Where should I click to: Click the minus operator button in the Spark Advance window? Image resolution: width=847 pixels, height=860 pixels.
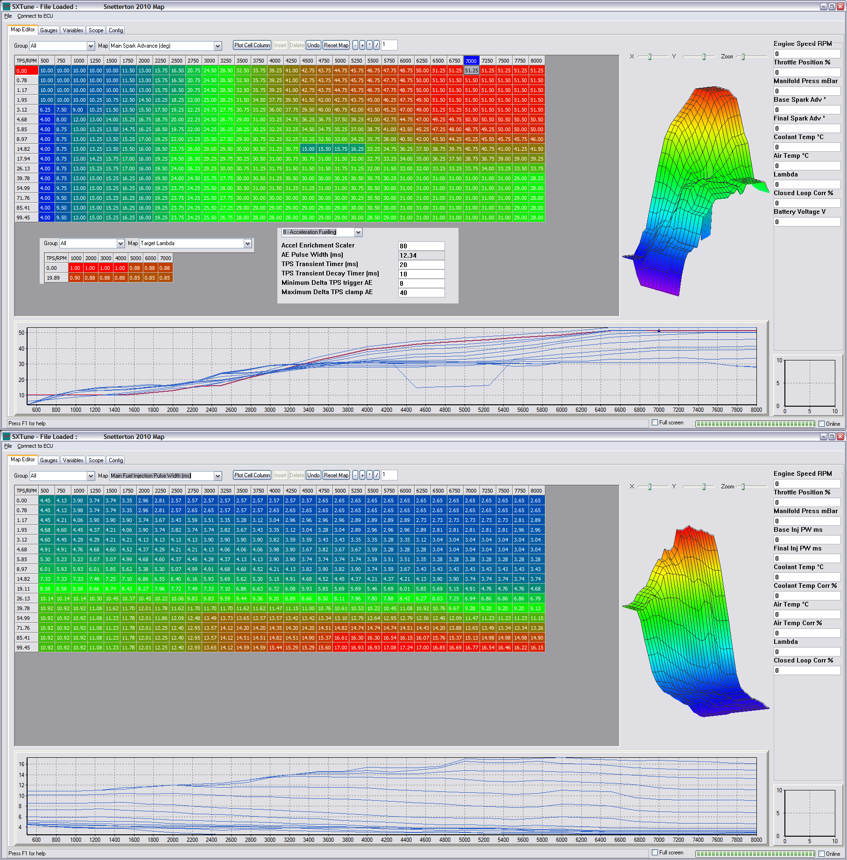(355, 45)
